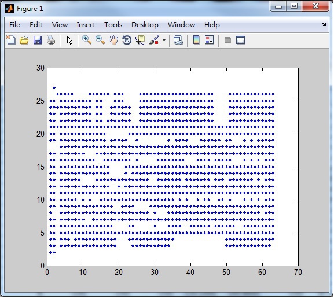Save the figure using the floppy icon
The height and width of the screenshot is (298, 334).
point(38,40)
